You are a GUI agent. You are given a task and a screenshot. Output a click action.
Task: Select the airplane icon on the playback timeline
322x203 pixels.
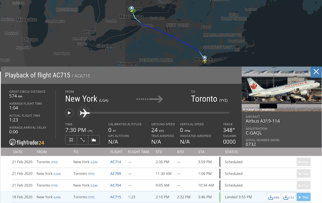[84, 113]
